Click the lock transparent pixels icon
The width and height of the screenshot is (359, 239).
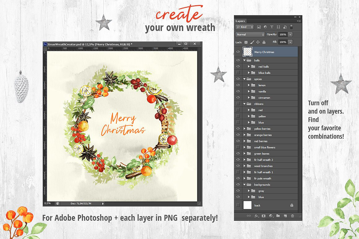[x=246, y=42]
